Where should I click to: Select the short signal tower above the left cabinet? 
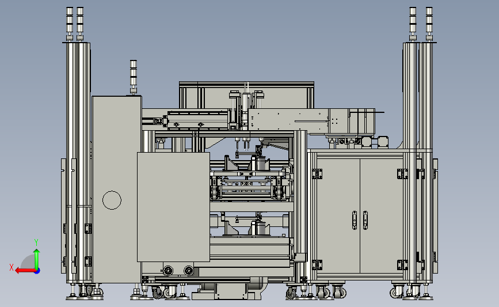click(134, 77)
